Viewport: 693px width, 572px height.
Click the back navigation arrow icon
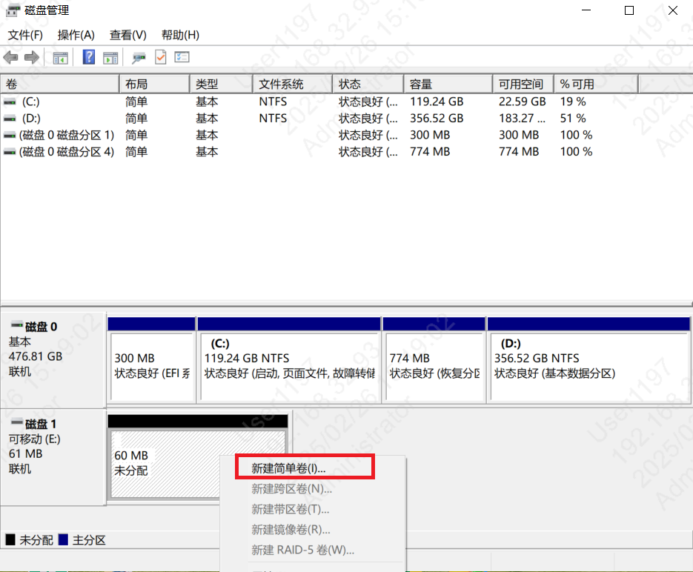(10, 57)
